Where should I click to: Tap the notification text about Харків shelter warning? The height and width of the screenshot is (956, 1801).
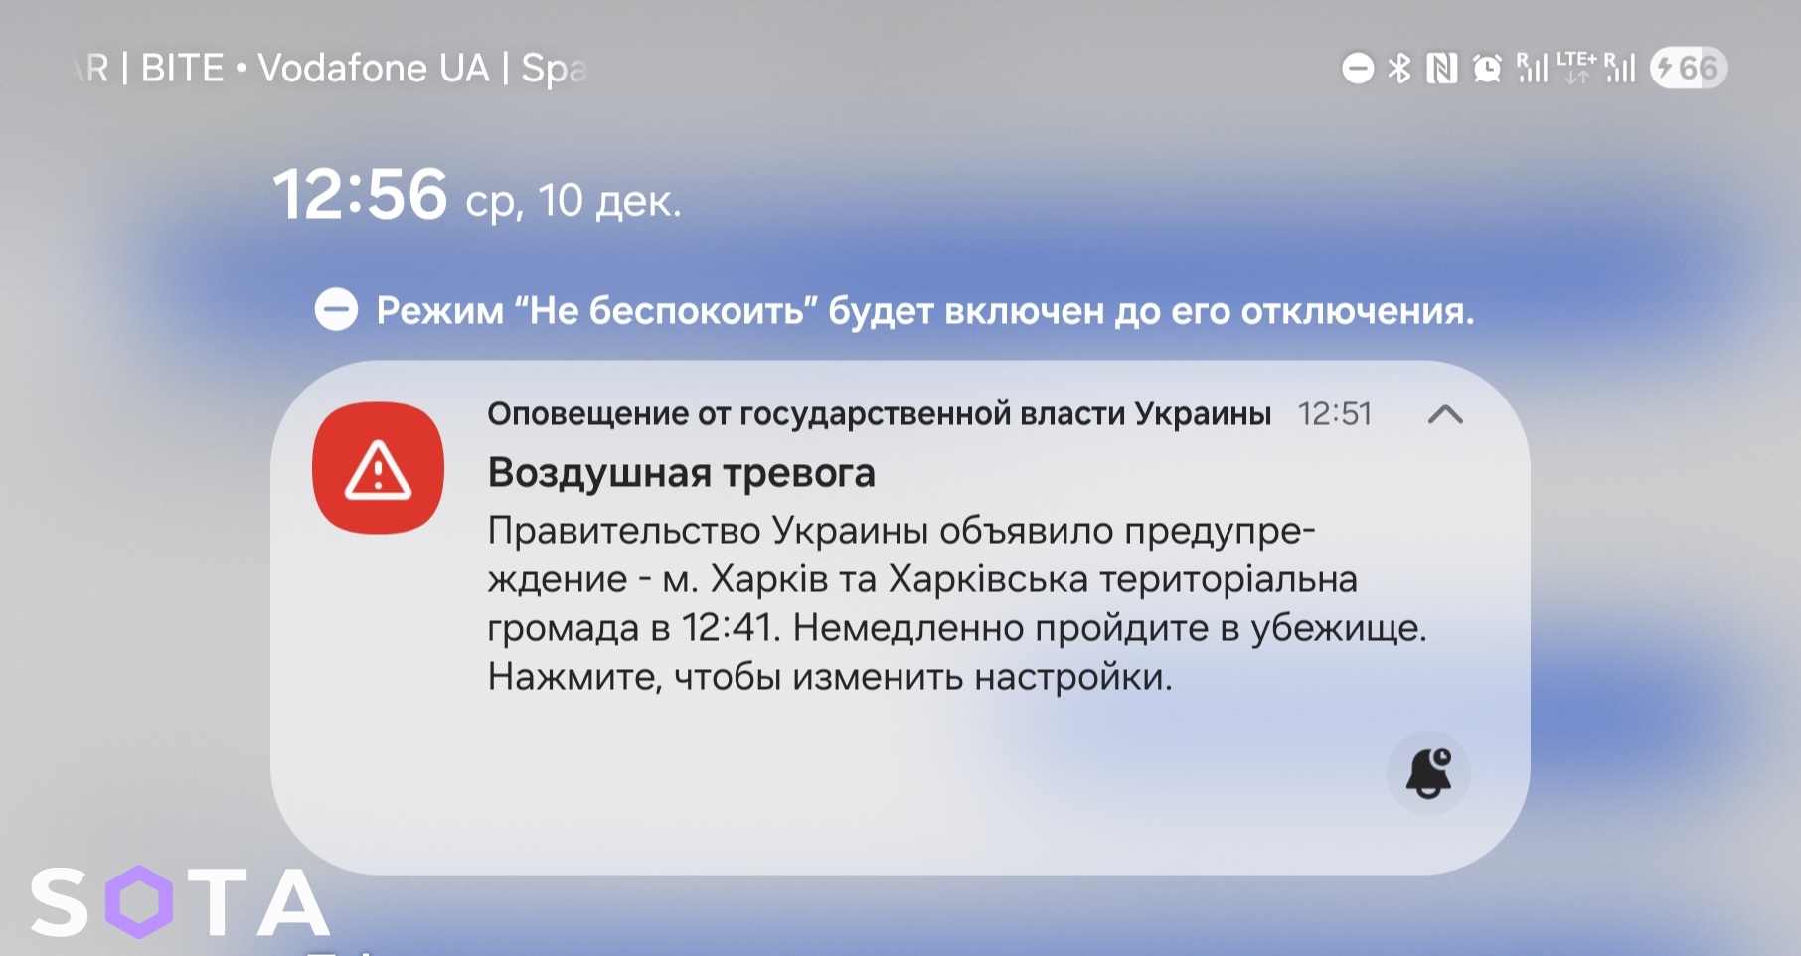954,603
